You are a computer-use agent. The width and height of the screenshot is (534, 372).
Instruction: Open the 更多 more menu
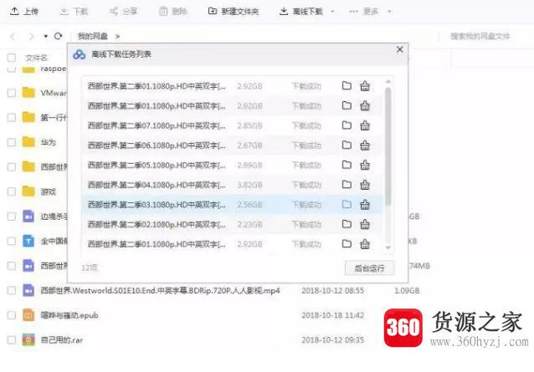click(364, 12)
